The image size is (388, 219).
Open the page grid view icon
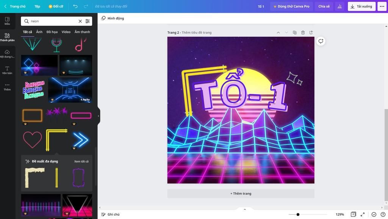354,214
